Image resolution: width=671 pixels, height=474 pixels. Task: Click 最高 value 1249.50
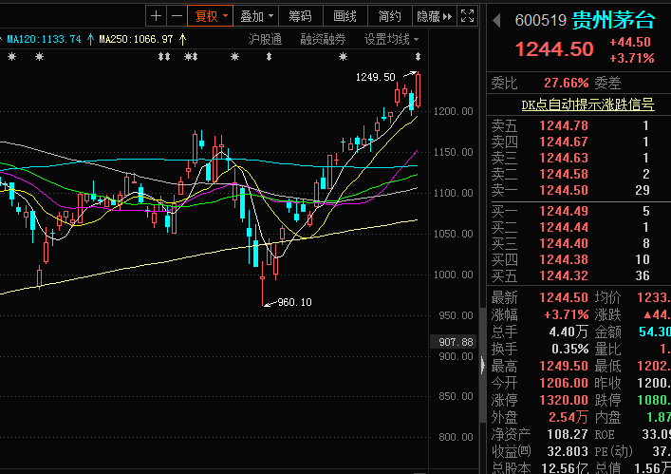click(564, 366)
